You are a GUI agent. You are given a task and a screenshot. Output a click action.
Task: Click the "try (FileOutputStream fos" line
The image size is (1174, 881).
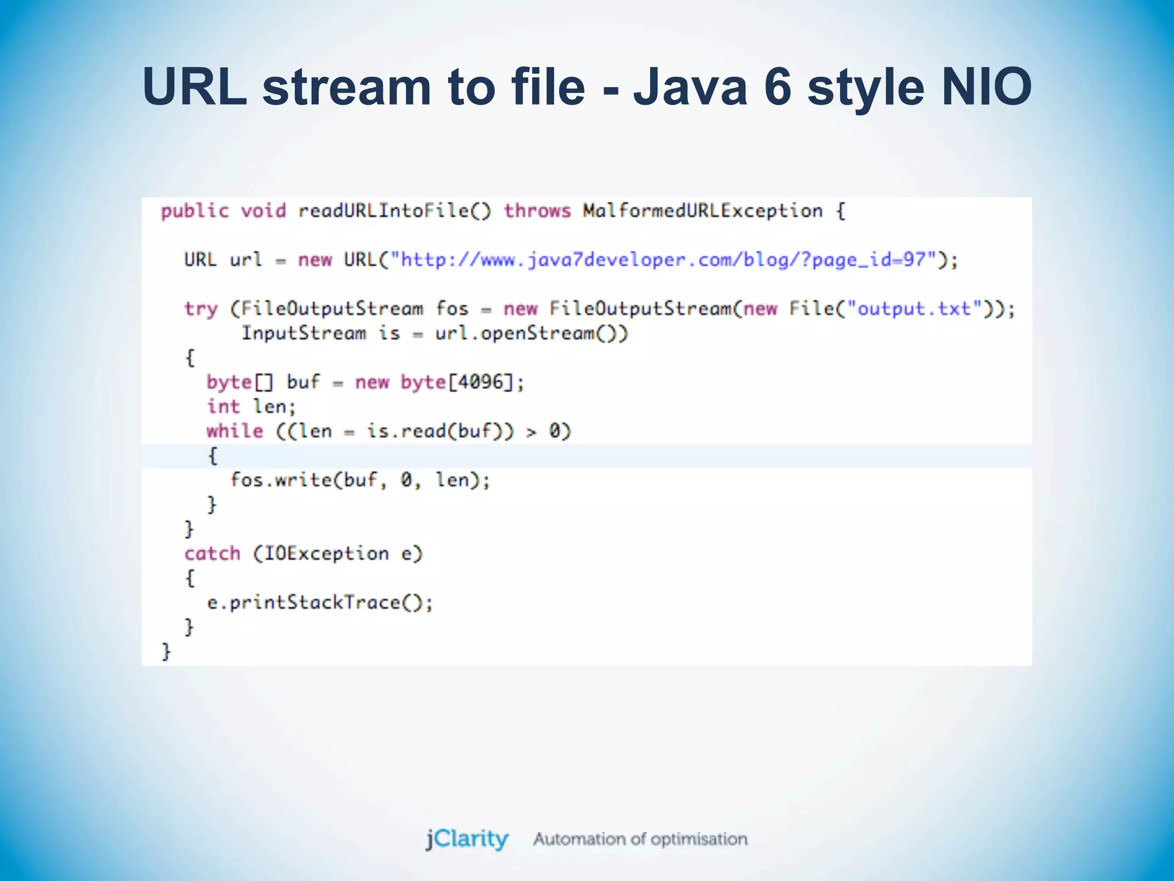[600, 309]
